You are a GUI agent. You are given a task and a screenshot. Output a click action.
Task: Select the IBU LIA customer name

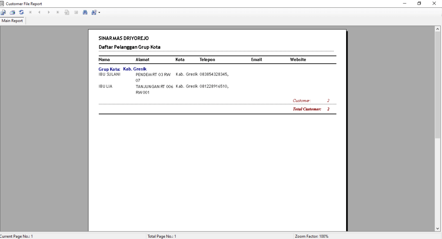coord(105,86)
